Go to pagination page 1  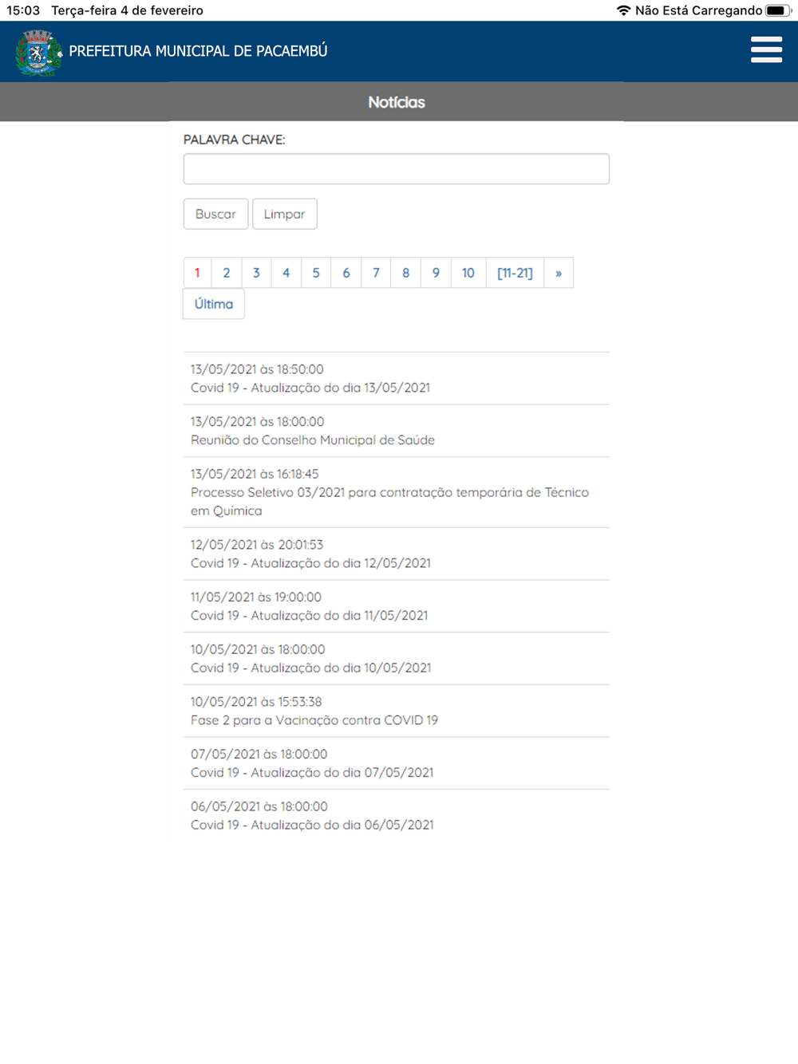(197, 273)
